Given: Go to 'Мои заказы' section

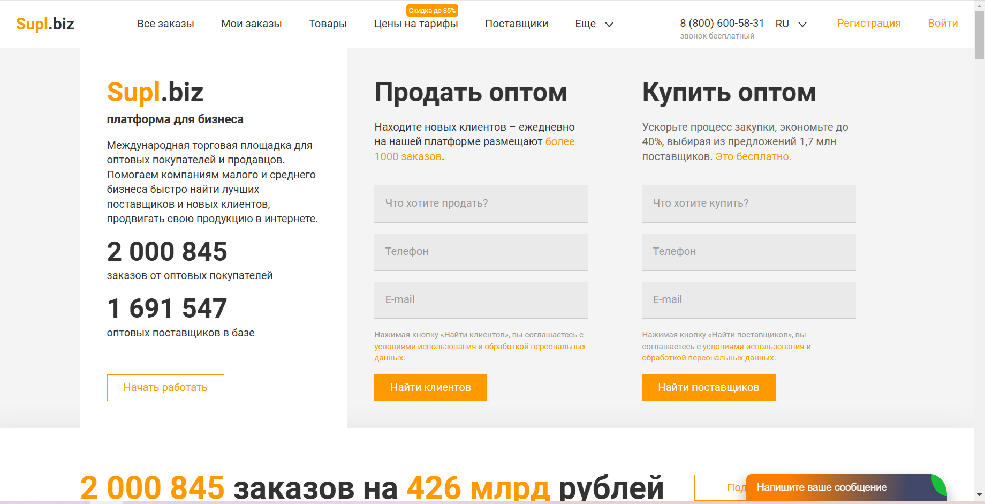Looking at the screenshot, I should point(251,24).
